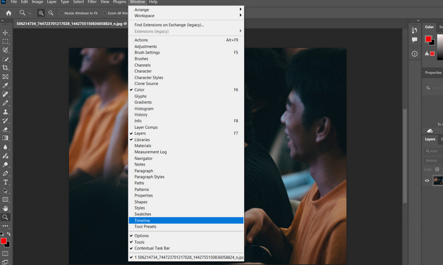Choose Zoom Out mode in options bar
This screenshot has height=265, width=443.
[50, 13]
